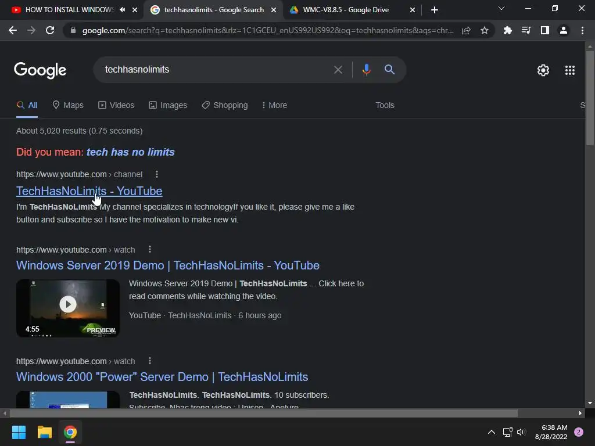Open Google settings gear icon

click(543, 70)
